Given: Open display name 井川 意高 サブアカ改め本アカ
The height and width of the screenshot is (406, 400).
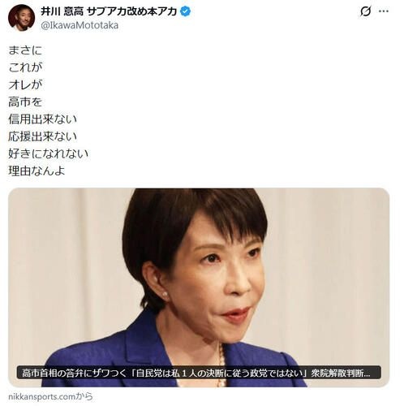Looking at the screenshot, I should point(109,11).
